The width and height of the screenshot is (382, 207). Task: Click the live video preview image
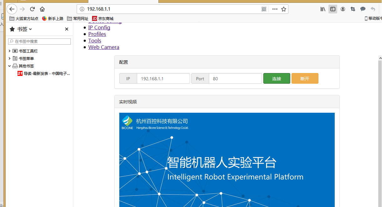coord(227,160)
